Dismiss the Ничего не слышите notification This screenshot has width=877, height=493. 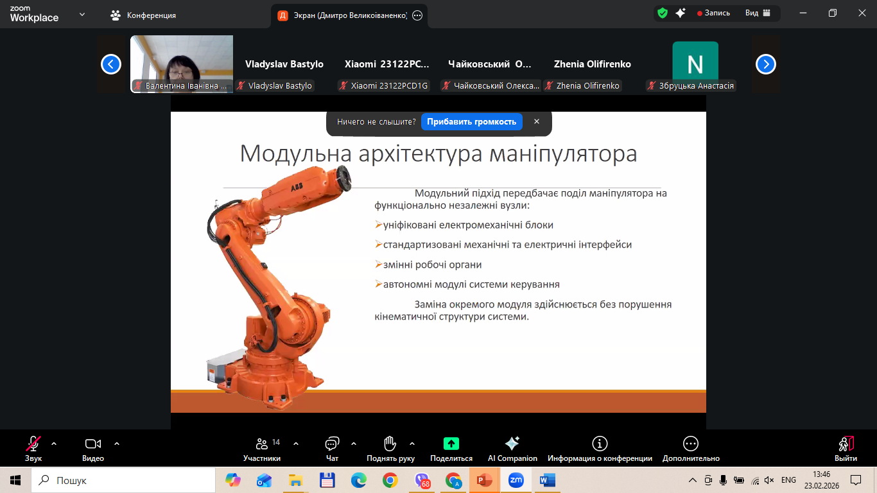[x=537, y=122]
